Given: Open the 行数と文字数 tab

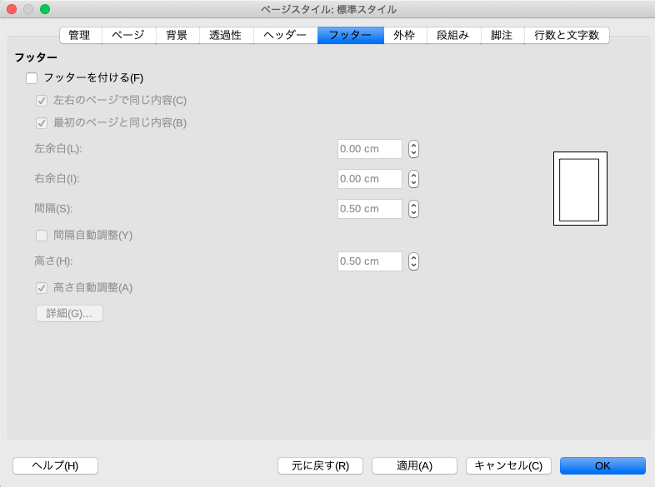Looking at the screenshot, I should [x=567, y=35].
